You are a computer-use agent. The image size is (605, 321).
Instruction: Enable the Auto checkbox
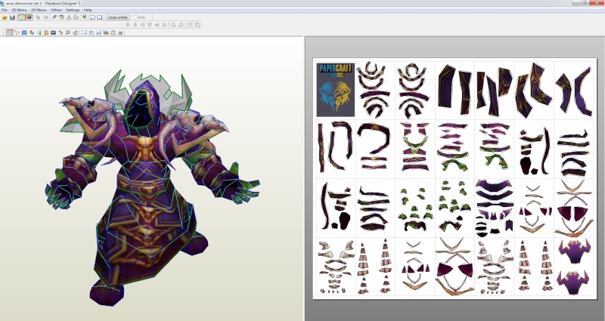point(135,17)
